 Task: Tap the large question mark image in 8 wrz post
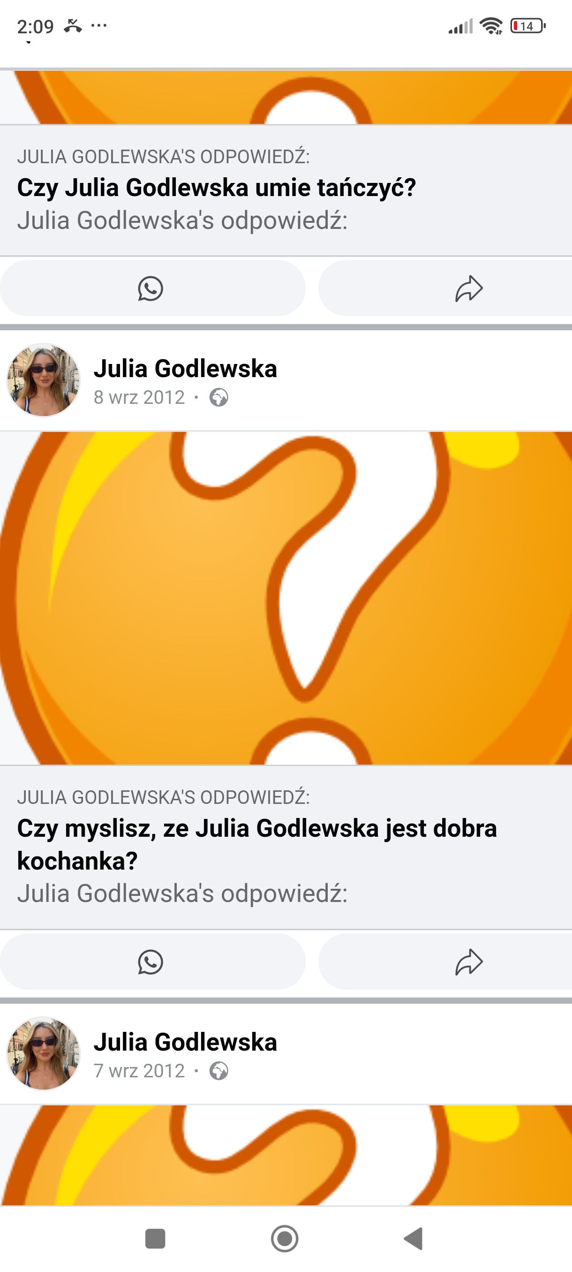pyautogui.click(x=286, y=598)
